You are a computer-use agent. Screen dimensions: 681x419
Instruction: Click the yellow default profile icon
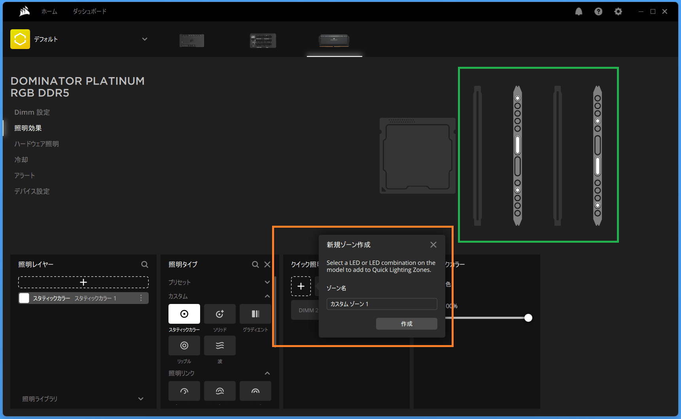point(20,39)
